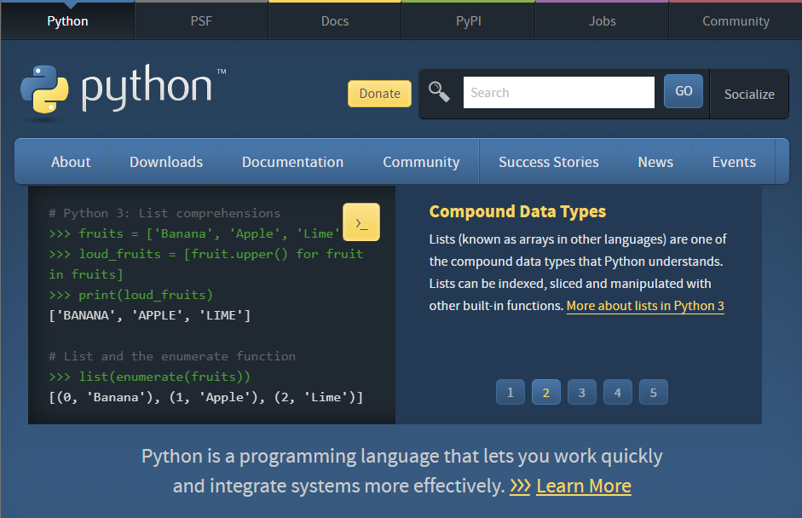Click the python wordmark text
This screenshot has height=518, width=802.
coord(147,88)
